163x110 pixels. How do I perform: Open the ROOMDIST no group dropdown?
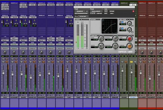151,49
